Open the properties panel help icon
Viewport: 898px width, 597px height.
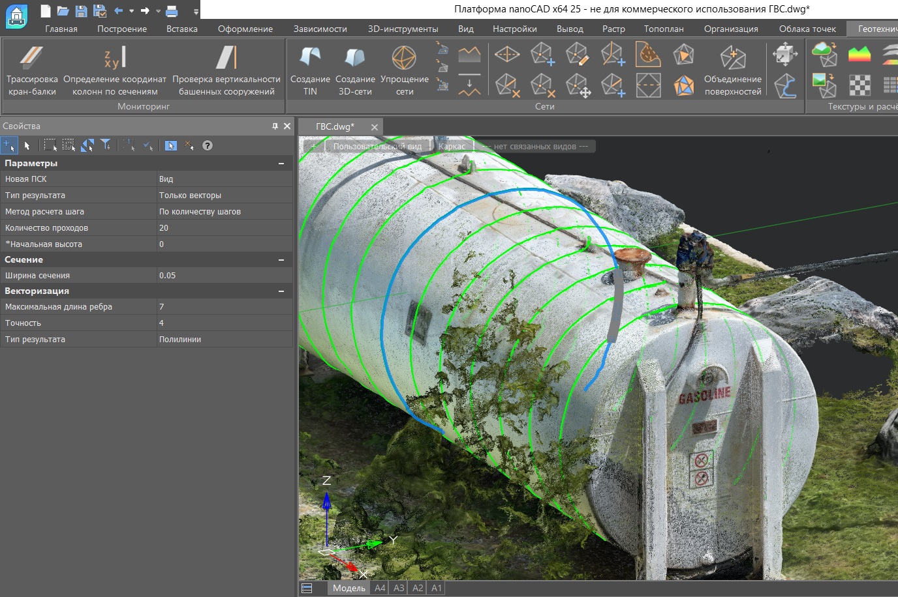(208, 145)
